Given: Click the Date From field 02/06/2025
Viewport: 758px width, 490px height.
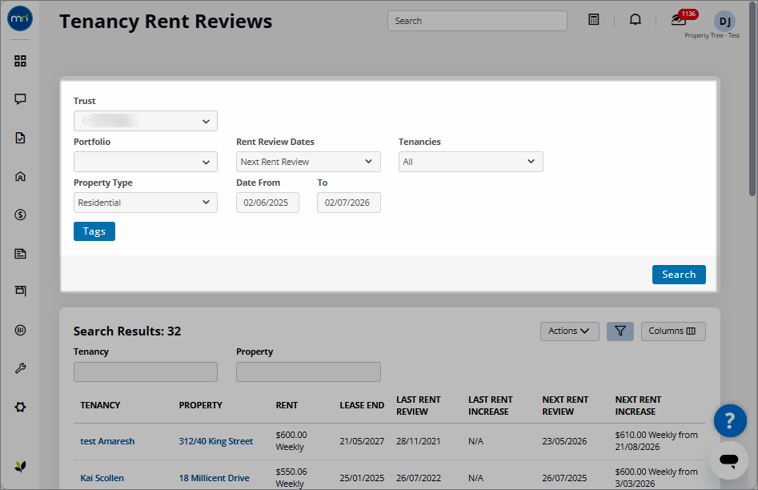Looking at the screenshot, I should coord(267,203).
